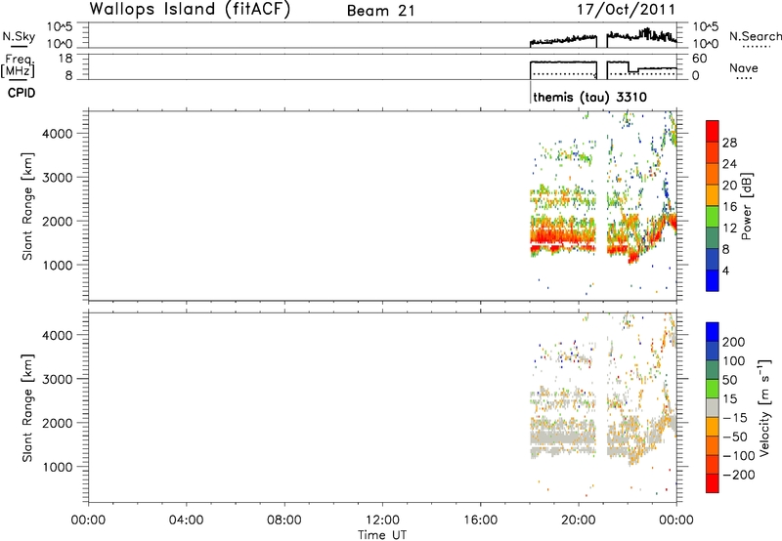
Task: Click the 'Freq. [MHz]' axis label
Action: tap(19, 65)
